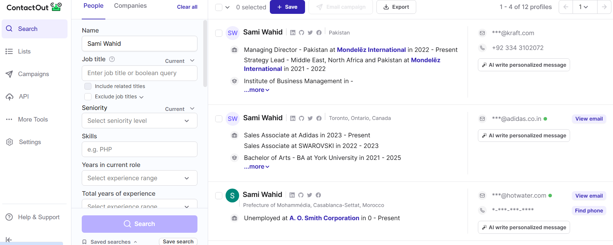Open GitHub icon for Sami Wahid Toronto
The width and height of the screenshot is (613, 245).
(x=301, y=118)
